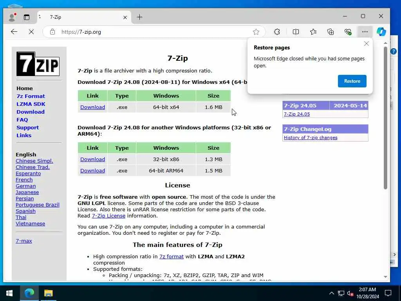Open Home in the sidebar
This screenshot has height=301, width=401.
pyautogui.click(x=25, y=88)
